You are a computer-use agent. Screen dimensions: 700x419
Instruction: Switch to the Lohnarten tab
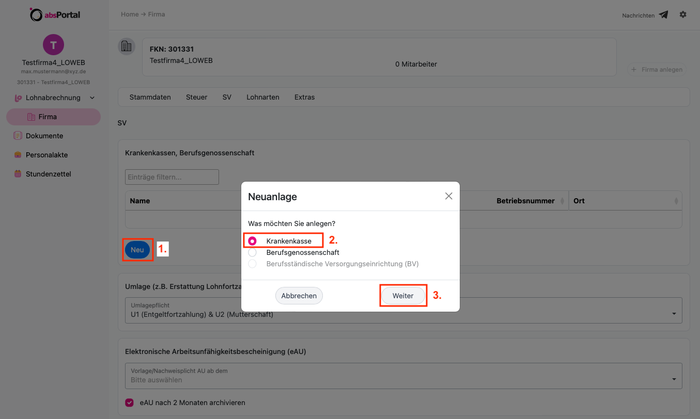tap(263, 97)
